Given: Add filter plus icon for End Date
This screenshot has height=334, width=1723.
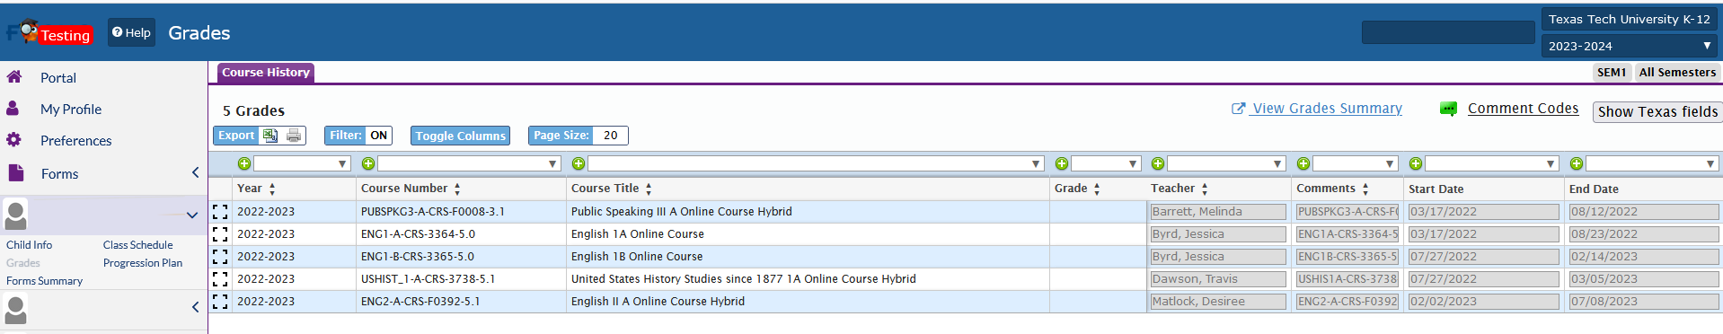Looking at the screenshot, I should pos(1576,163).
